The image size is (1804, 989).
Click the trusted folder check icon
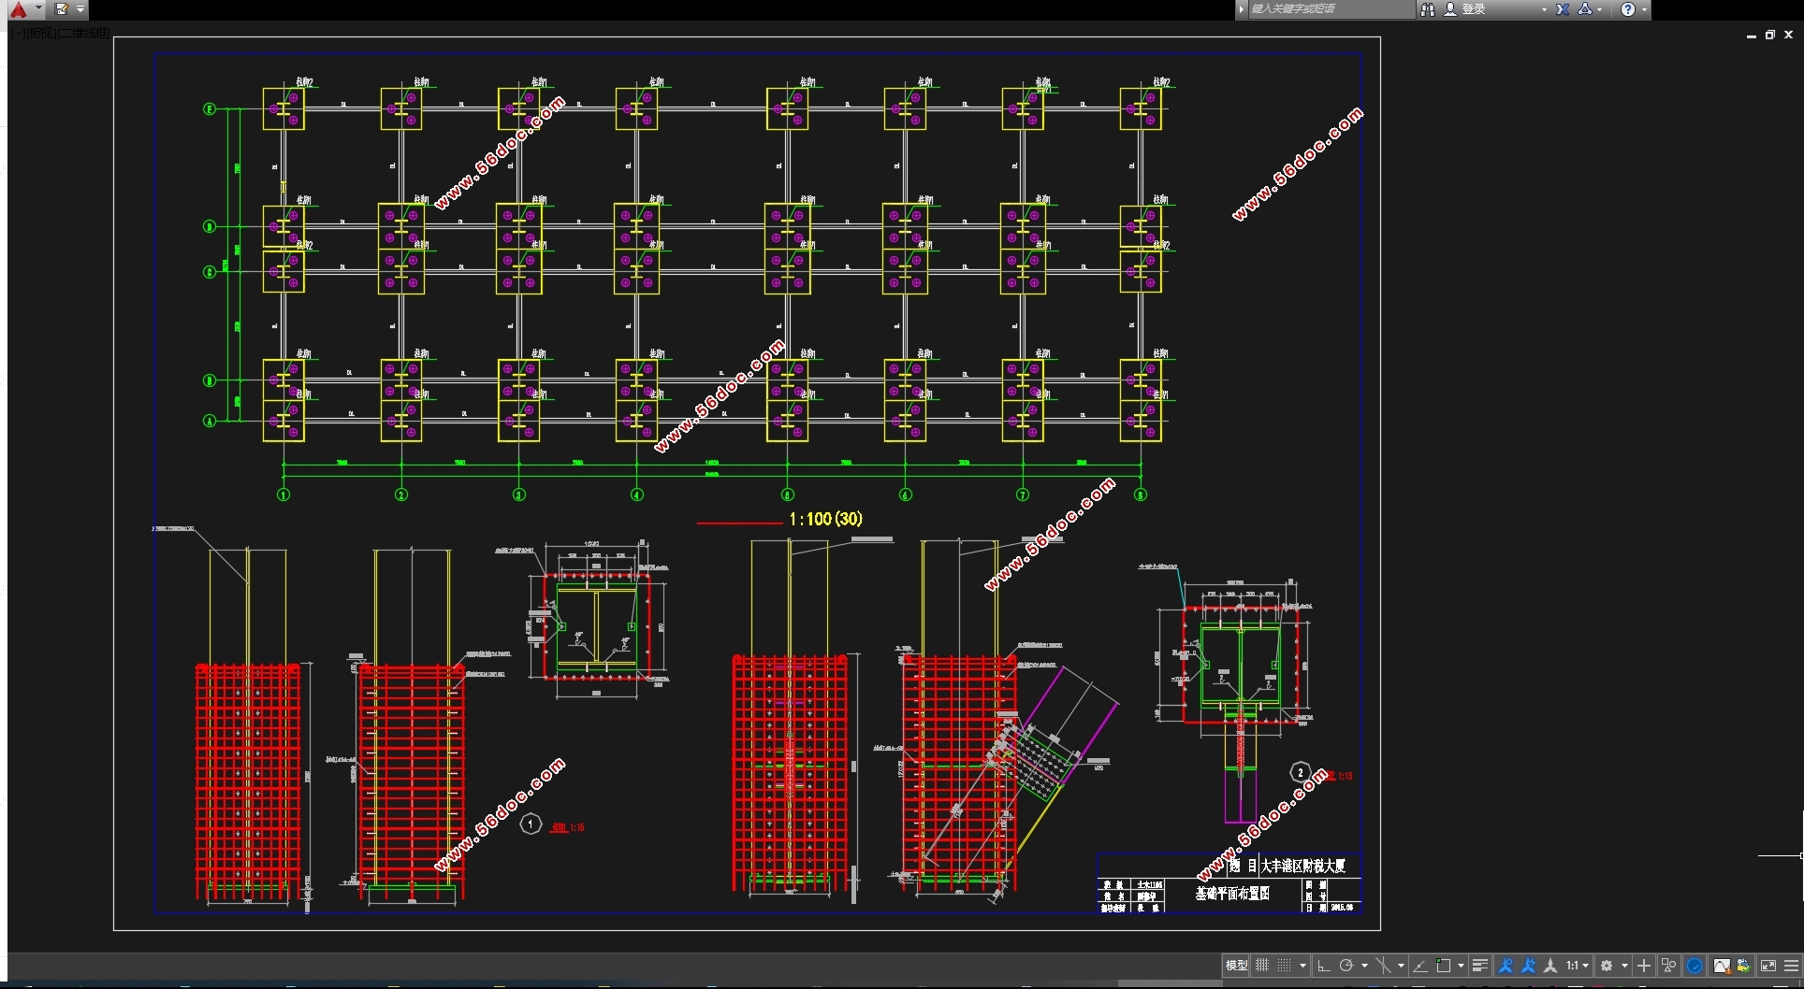click(x=1743, y=966)
